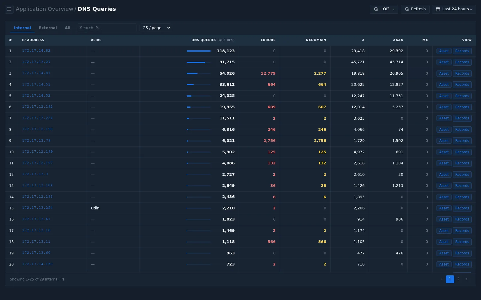Screen dimensions: 481x300
Task: Click the previous page arrow
Action: (x=441, y=279)
